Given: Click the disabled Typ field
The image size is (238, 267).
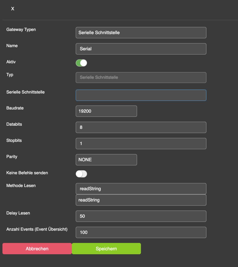Looking at the screenshot, I should point(141,77).
